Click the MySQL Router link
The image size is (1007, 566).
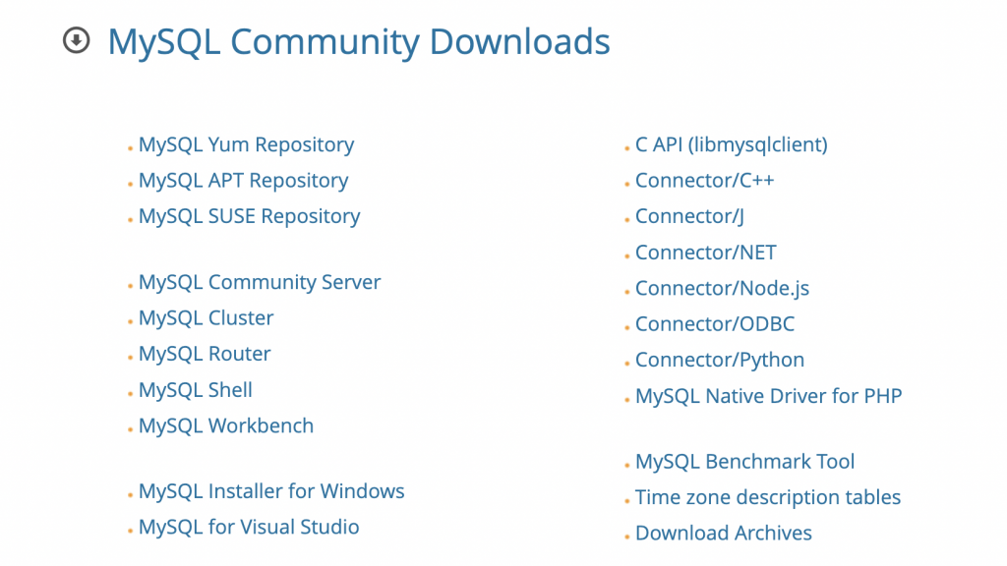click(x=205, y=355)
